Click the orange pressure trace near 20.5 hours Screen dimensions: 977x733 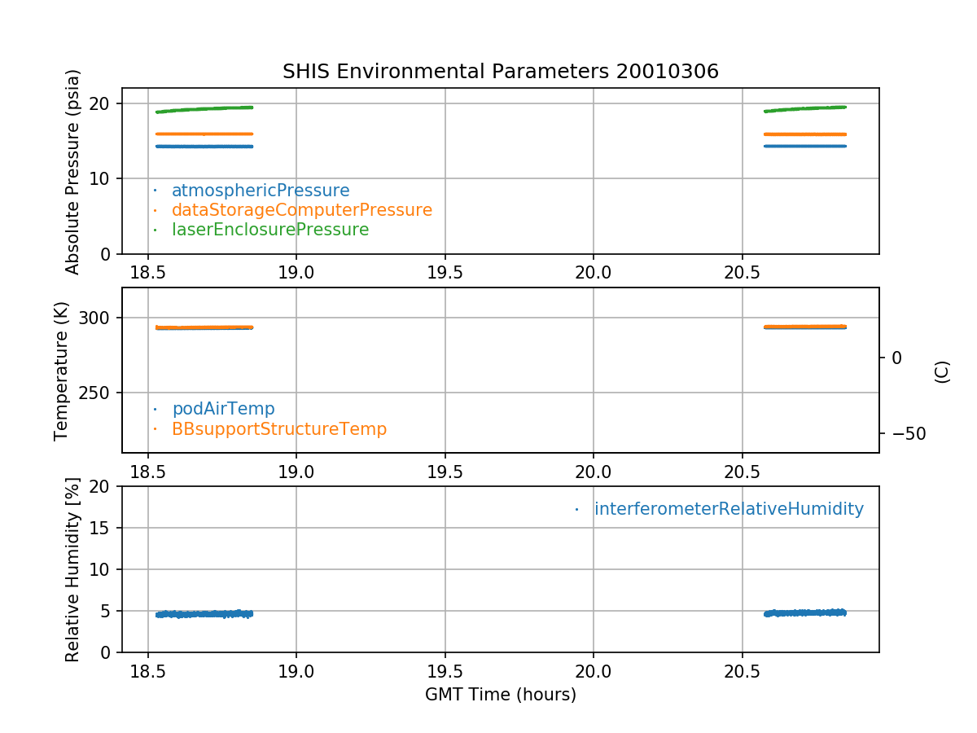coord(804,134)
